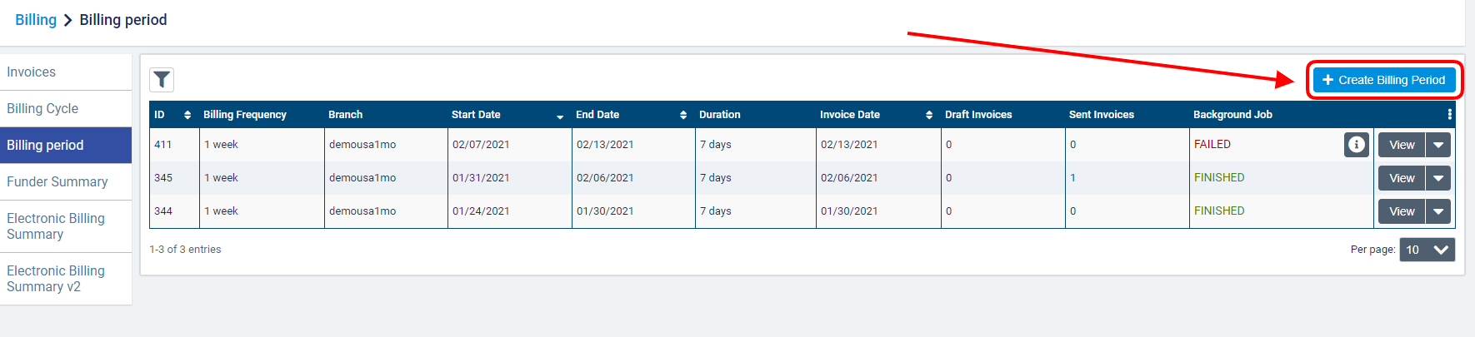
Task: Click Create Billing Period button
Action: click(x=1384, y=80)
